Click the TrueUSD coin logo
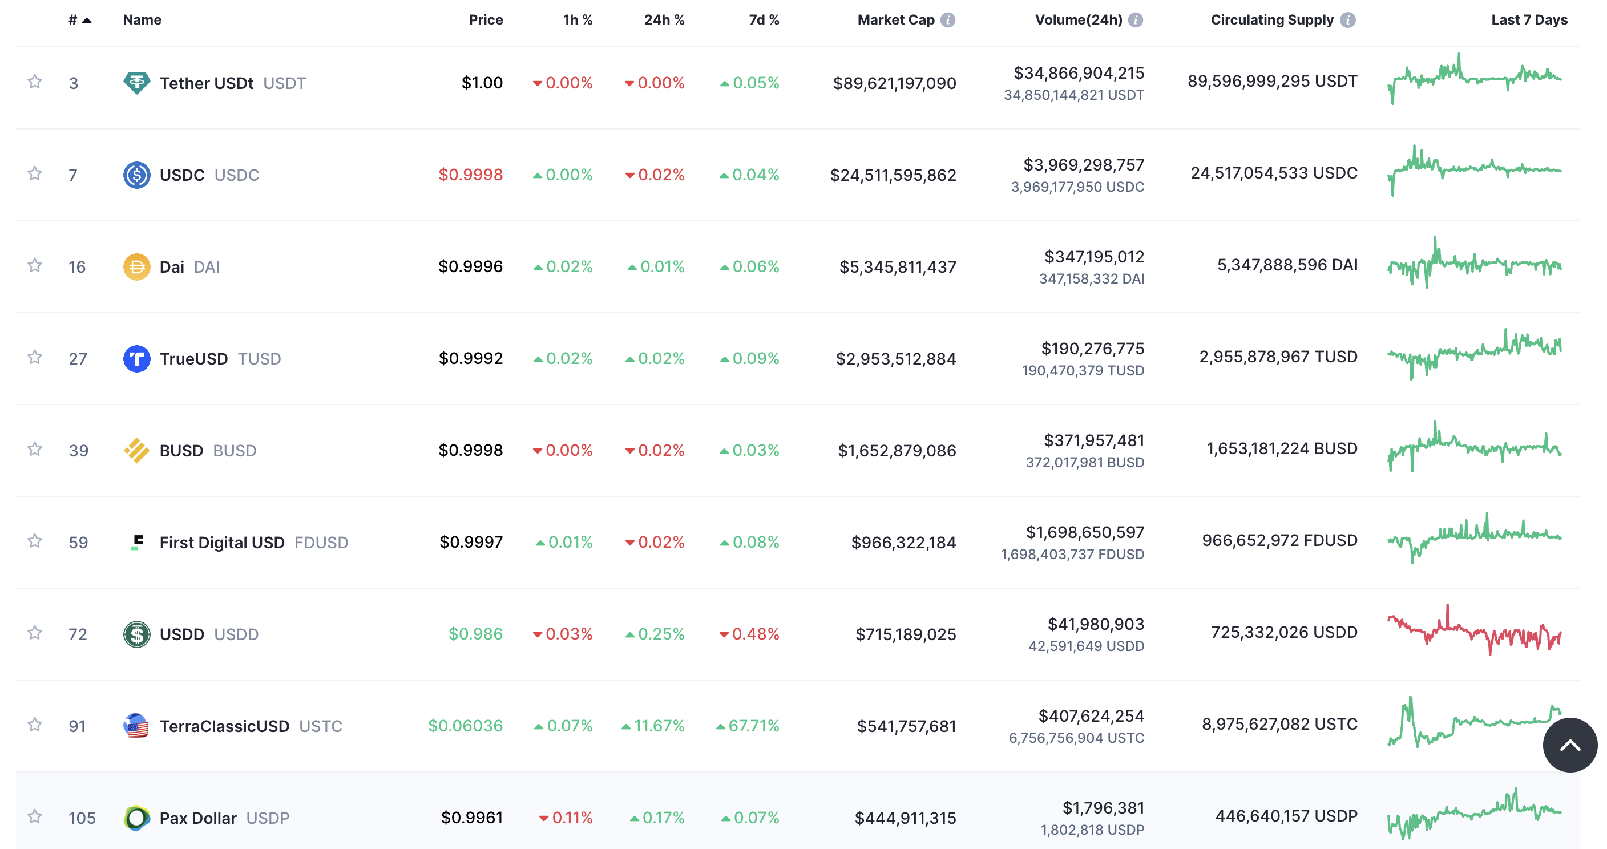1607x849 pixels. [136, 359]
